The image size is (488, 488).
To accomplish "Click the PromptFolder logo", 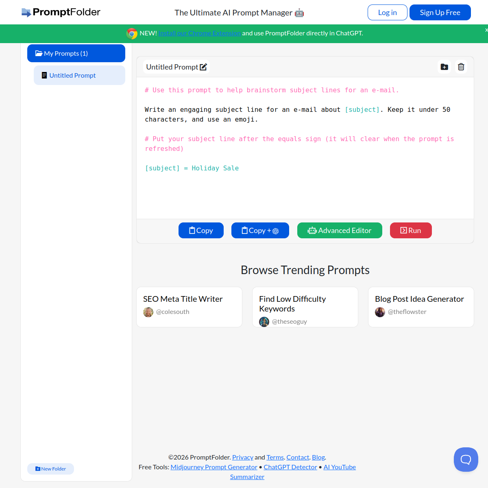I will pos(60,12).
